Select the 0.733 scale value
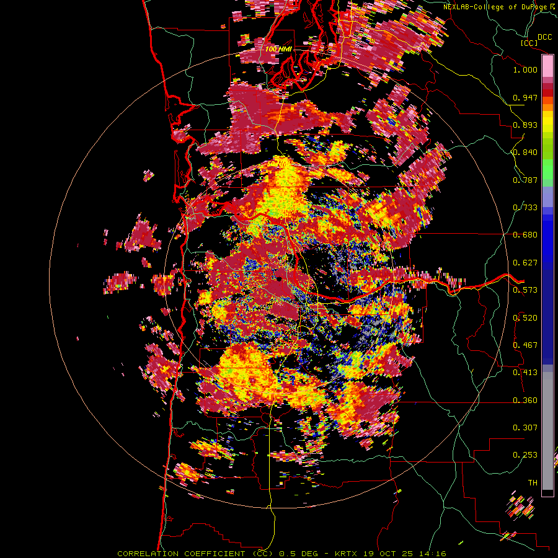 (x=525, y=208)
